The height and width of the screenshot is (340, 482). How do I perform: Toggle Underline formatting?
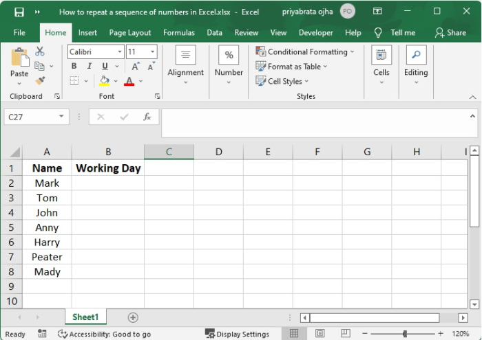(x=105, y=66)
